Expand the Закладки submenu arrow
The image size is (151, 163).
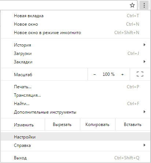click(x=144, y=62)
